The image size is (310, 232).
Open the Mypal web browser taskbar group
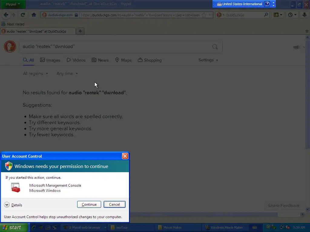point(85,227)
